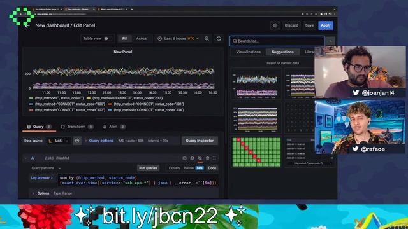This screenshot has width=408, height=229.
Task: Open a new browser tab with plus
Action: pos(132,10)
